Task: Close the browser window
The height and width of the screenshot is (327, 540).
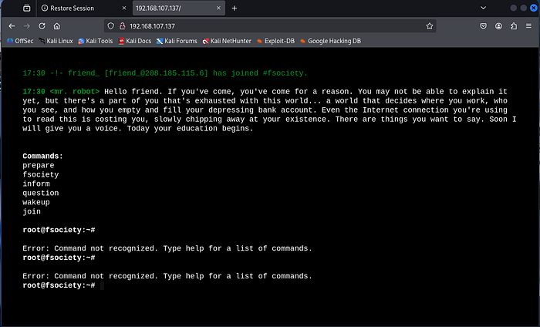Action: (x=534, y=8)
